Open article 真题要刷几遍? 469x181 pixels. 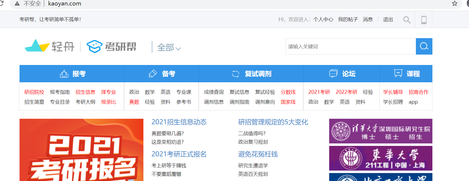[167, 134]
